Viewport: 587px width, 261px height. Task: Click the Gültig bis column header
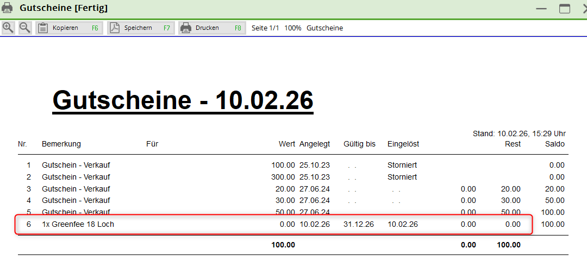click(x=359, y=144)
